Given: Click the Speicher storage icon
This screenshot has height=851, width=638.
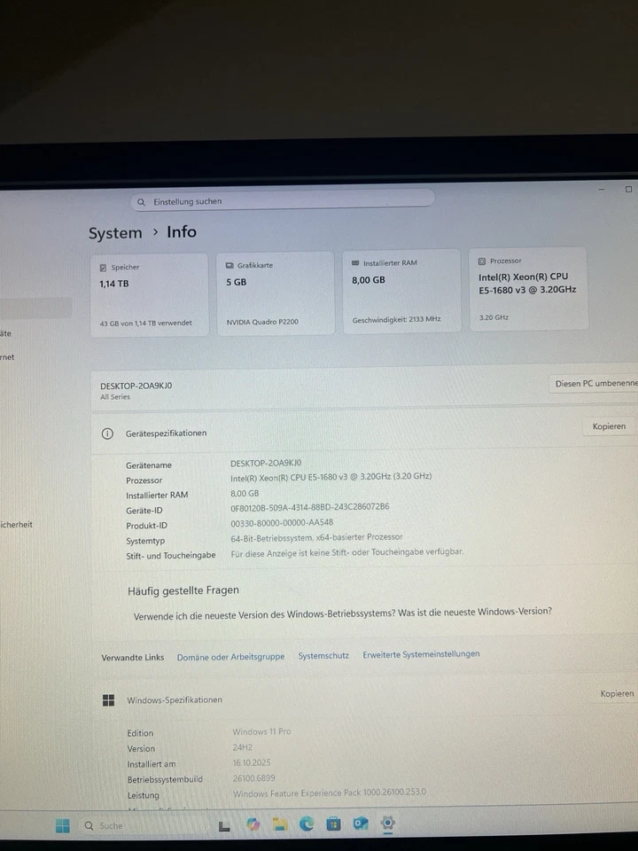Looking at the screenshot, I should (x=103, y=268).
